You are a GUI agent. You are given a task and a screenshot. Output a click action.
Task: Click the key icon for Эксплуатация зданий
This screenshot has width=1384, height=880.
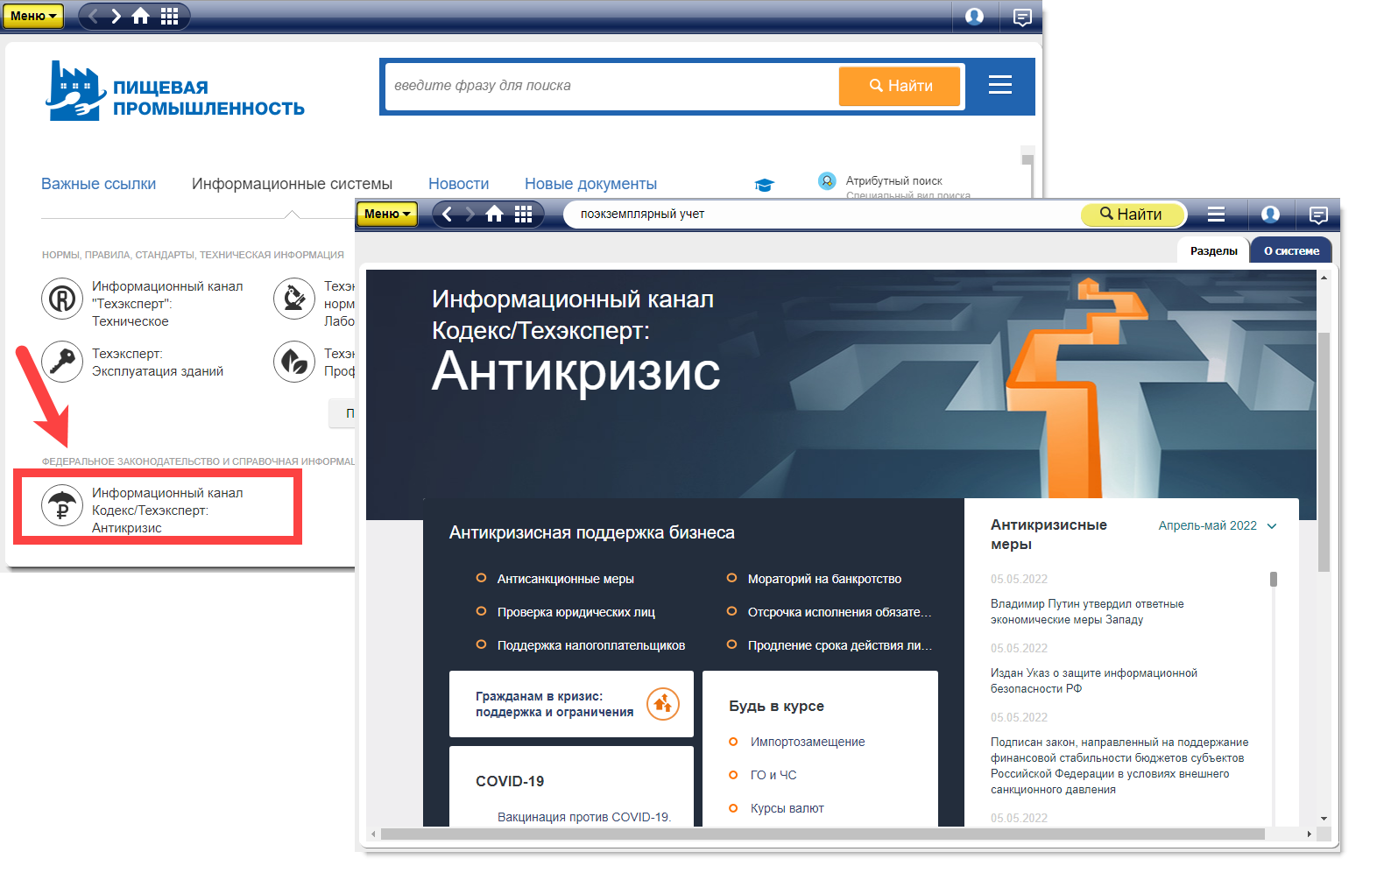pyautogui.click(x=62, y=362)
